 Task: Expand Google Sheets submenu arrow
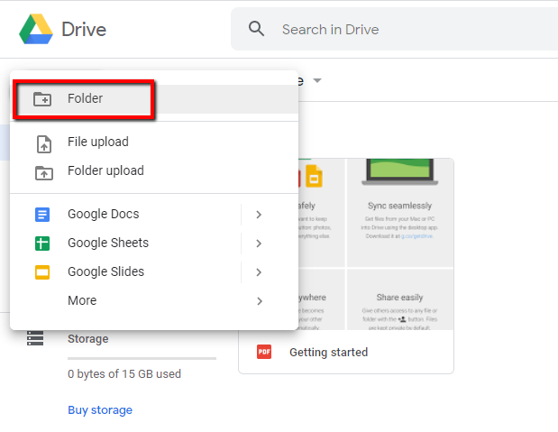259,244
